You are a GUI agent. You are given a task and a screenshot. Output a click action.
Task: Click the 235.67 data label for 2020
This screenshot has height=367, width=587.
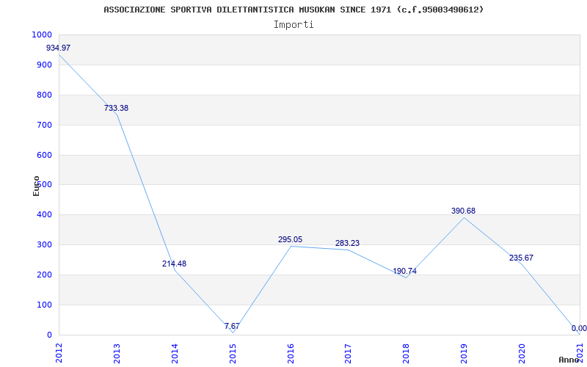(x=521, y=258)
